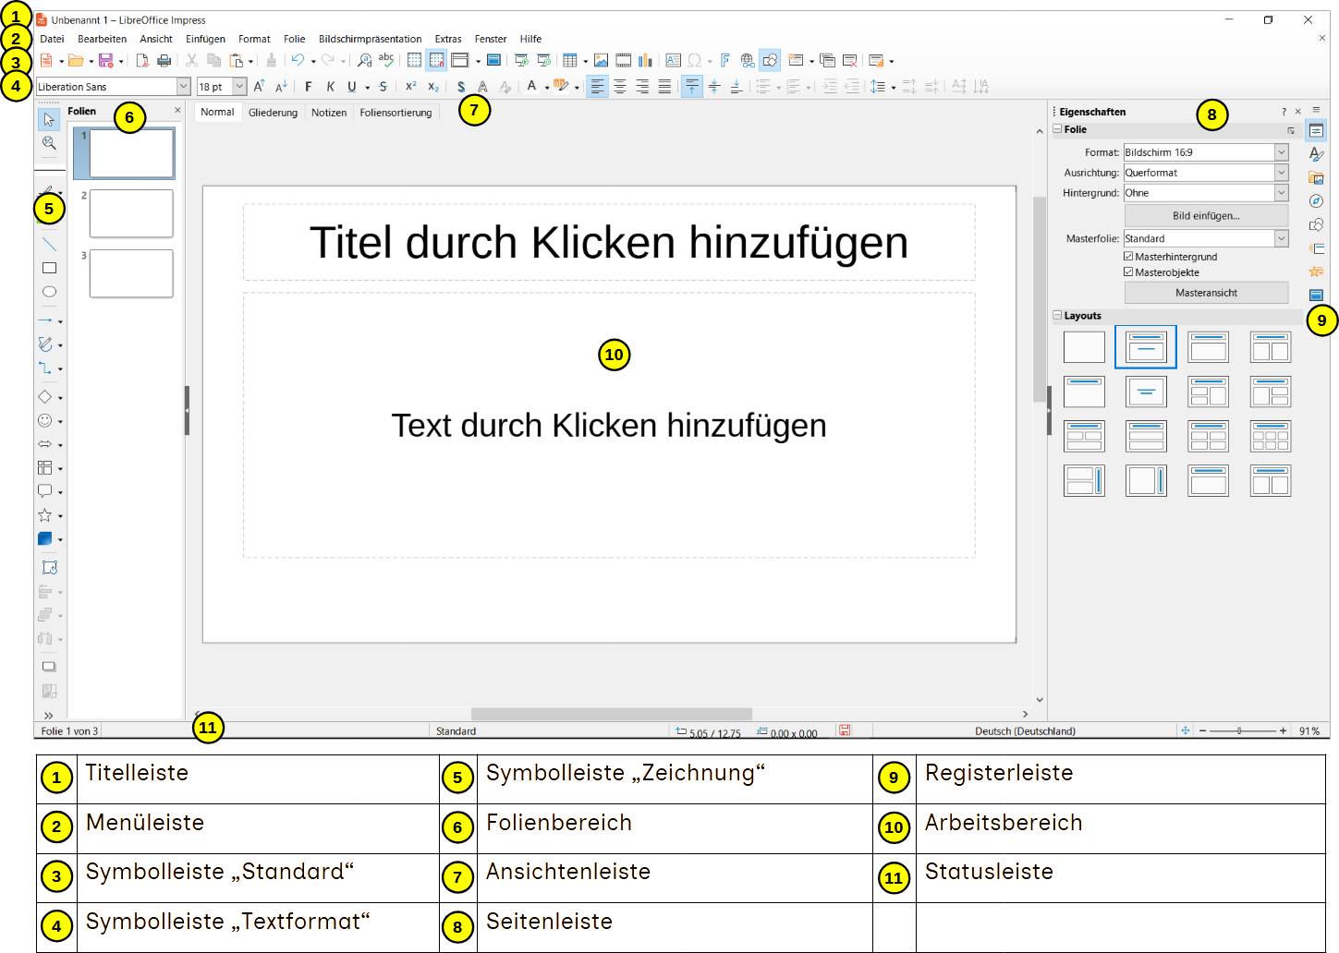Insert an image
1339x953 pixels.
pyautogui.click(x=601, y=61)
